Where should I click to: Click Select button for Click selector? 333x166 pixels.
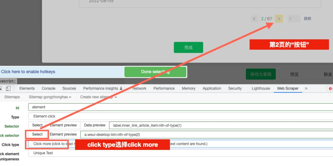point(37,134)
